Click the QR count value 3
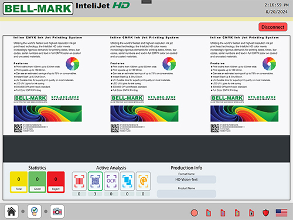 95,194
